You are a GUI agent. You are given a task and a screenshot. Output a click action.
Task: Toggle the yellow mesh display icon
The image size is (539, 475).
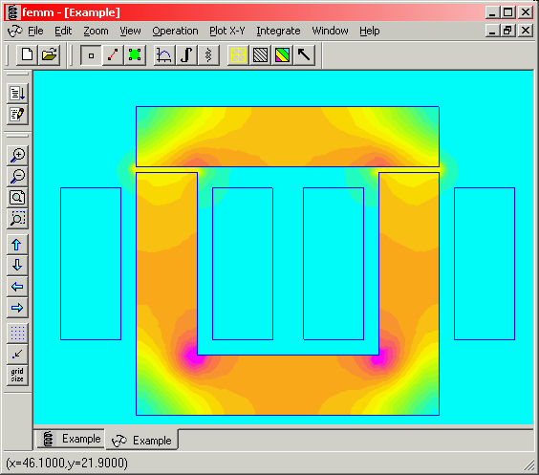coord(238,55)
